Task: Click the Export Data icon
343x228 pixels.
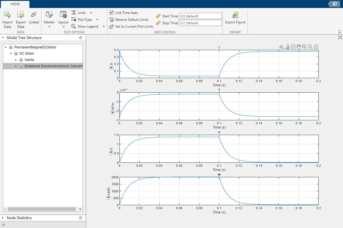Action: (21, 15)
